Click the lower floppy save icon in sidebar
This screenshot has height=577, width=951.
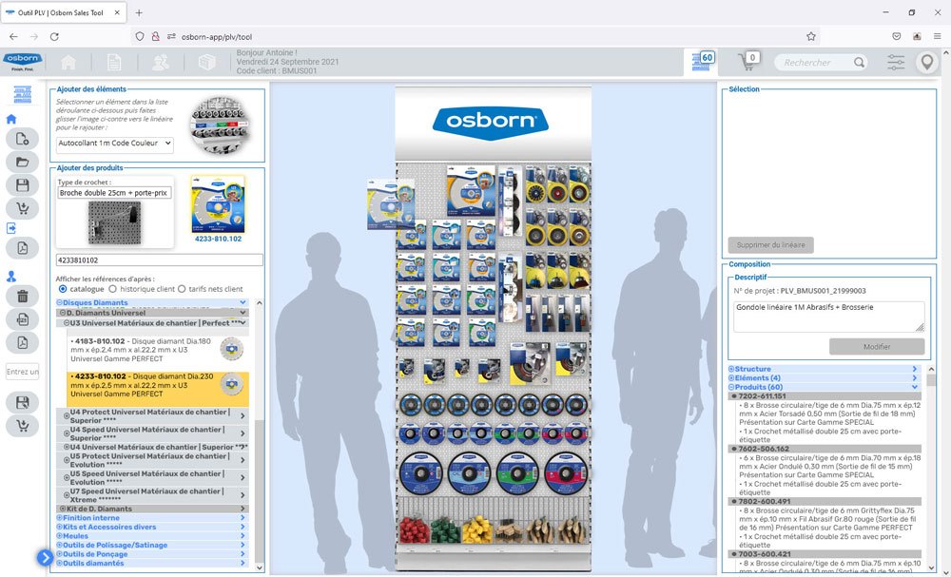23,402
